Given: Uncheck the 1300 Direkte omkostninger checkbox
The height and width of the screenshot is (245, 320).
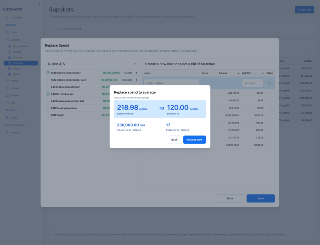Looking at the screenshot, I should click(x=48, y=73).
